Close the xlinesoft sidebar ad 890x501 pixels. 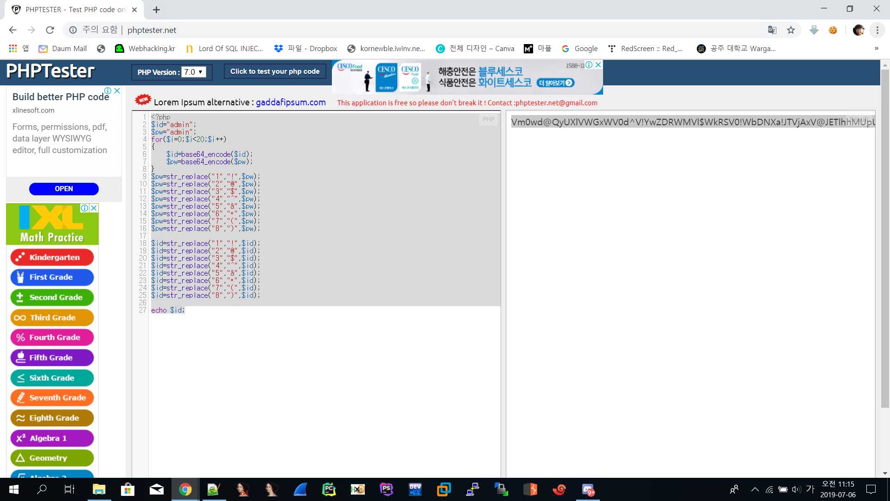(117, 91)
